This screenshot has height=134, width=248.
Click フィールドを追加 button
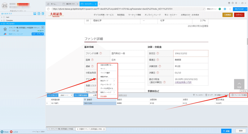click(x=239, y=95)
